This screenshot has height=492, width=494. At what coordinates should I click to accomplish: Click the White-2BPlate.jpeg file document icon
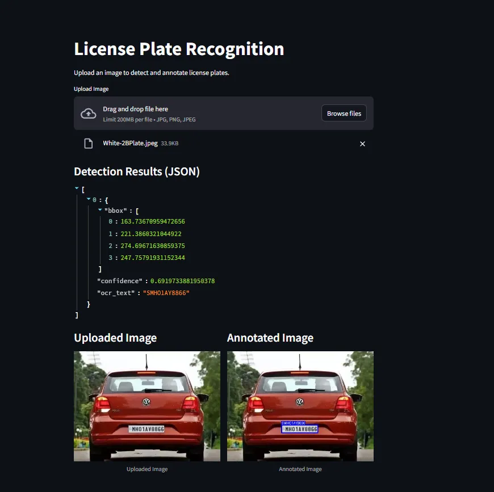pos(89,144)
